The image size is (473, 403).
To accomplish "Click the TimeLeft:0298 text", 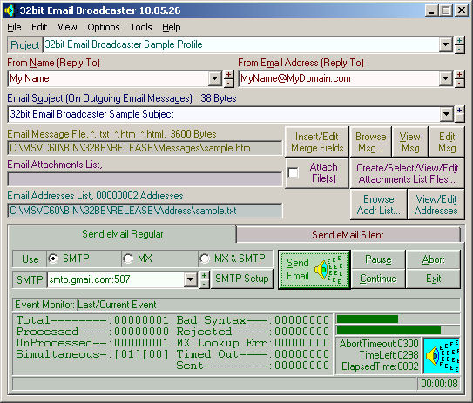I will click(x=389, y=355).
